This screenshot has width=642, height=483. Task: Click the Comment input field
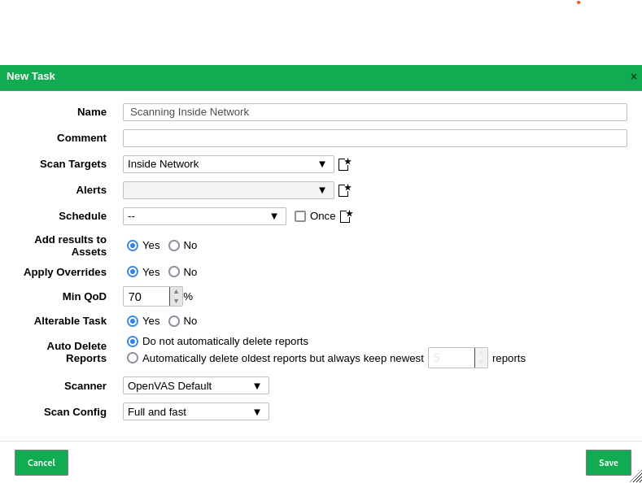374,138
